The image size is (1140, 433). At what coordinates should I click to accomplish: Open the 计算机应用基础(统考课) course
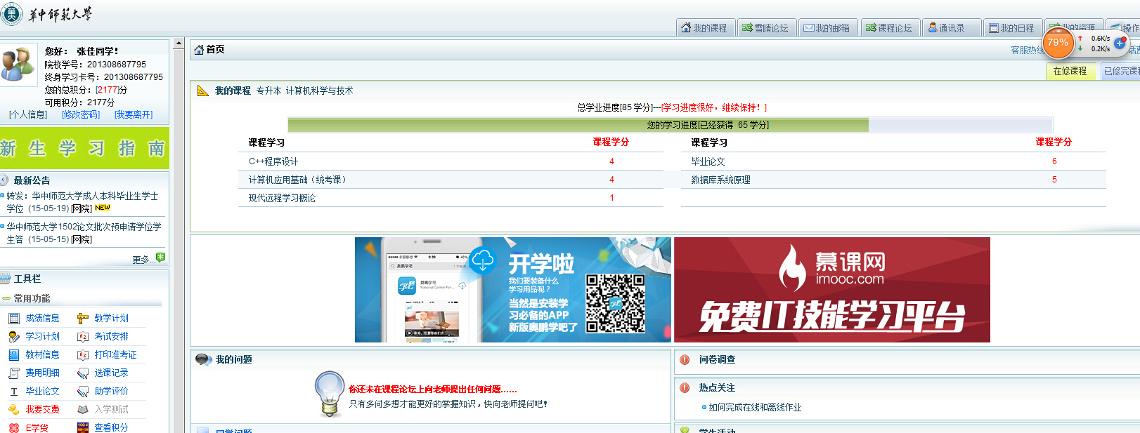pos(297,180)
